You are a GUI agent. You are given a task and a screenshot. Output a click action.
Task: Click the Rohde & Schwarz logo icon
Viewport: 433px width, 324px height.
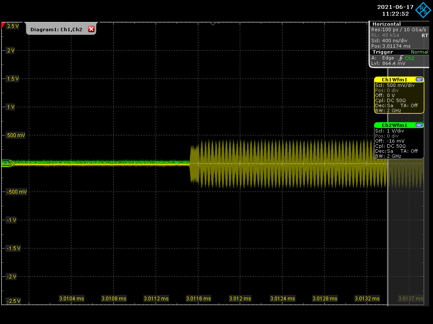point(422,10)
